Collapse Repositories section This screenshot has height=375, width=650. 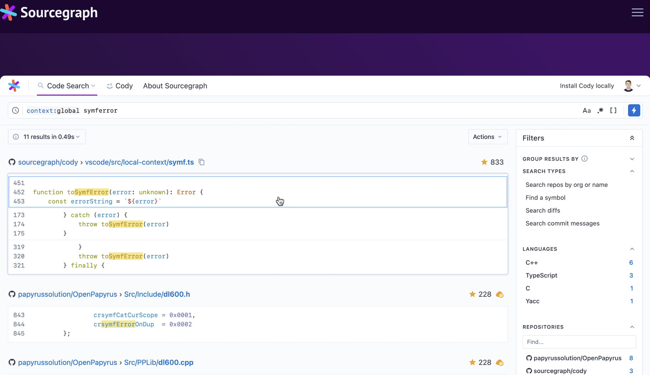coord(632,327)
